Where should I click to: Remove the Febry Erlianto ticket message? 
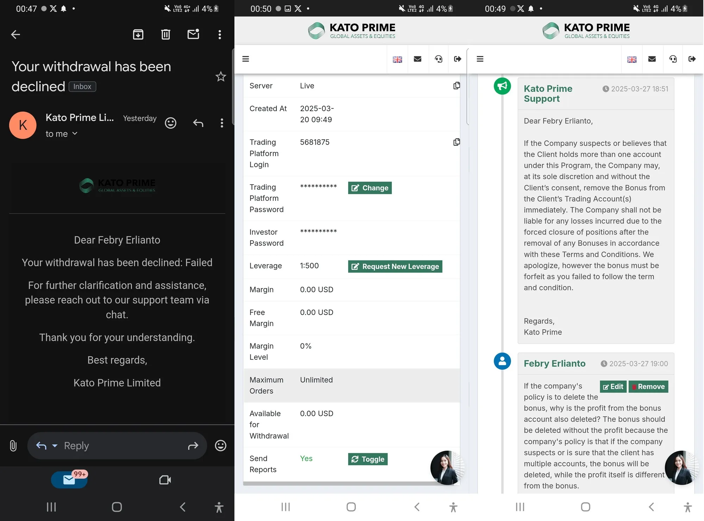pyautogui.click(x=648, y=387)
